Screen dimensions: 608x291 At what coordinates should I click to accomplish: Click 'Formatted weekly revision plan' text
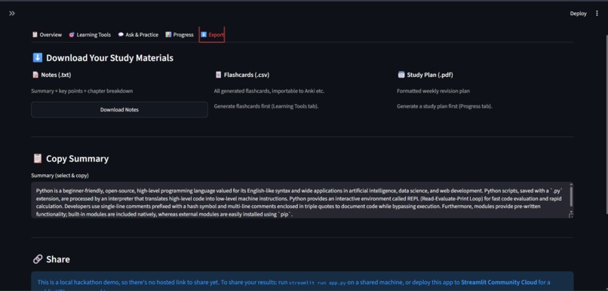(433, 91)
